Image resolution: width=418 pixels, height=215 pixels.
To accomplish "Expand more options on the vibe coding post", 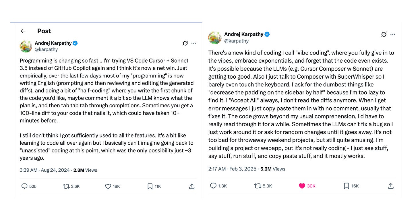I will point(393,34).
